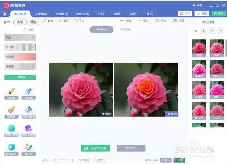
Task: Go to the home icon tab
Action: click(5, 14)
